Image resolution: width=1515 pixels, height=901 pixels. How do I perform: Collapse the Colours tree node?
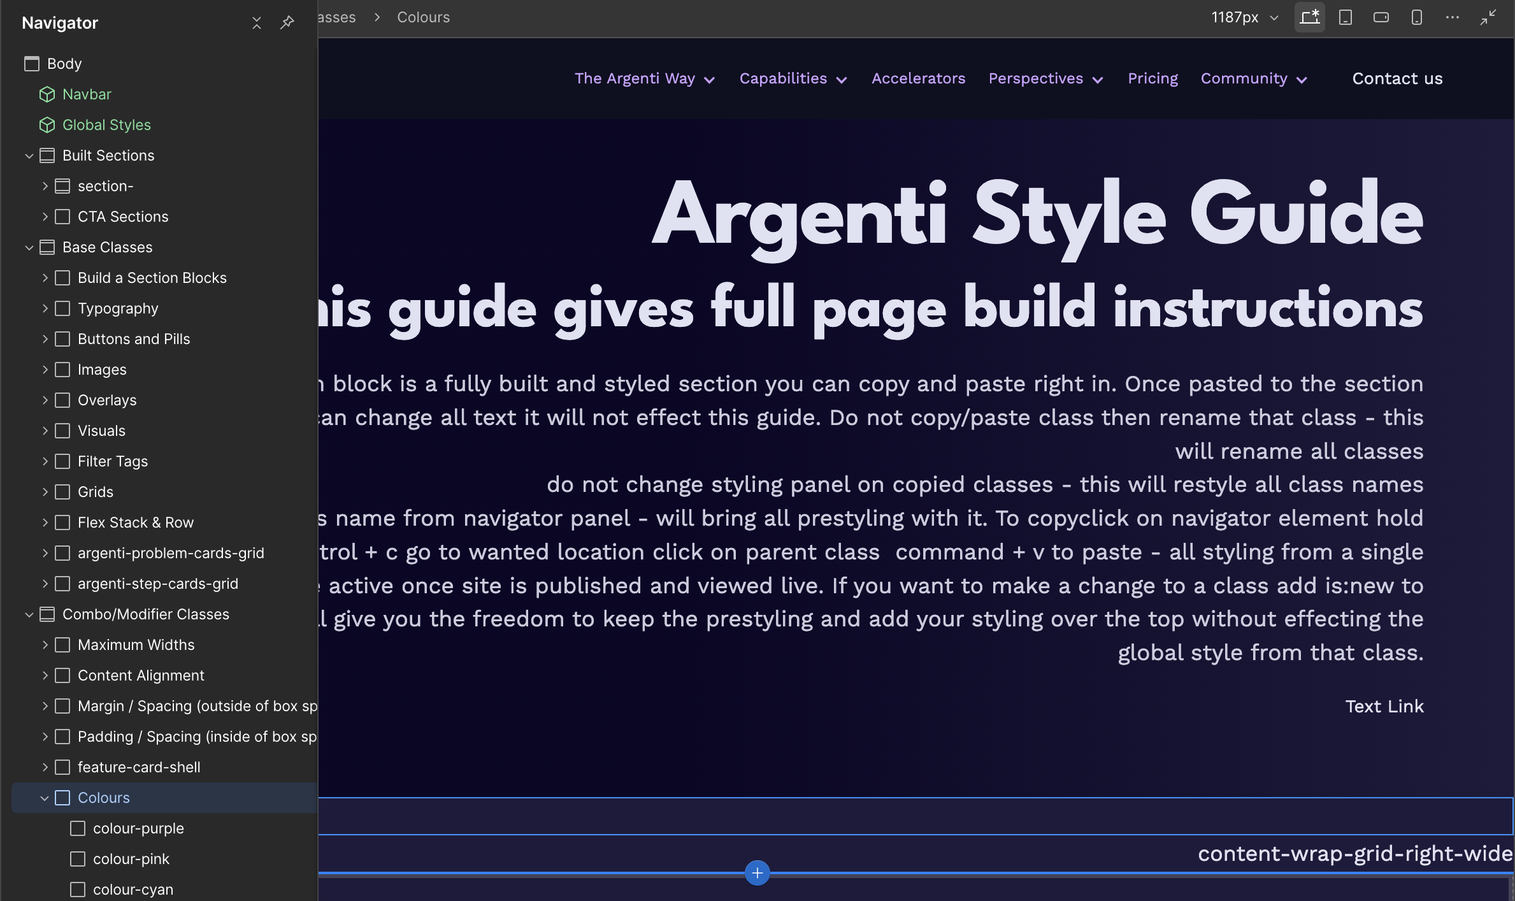click(x=45, y=798)
